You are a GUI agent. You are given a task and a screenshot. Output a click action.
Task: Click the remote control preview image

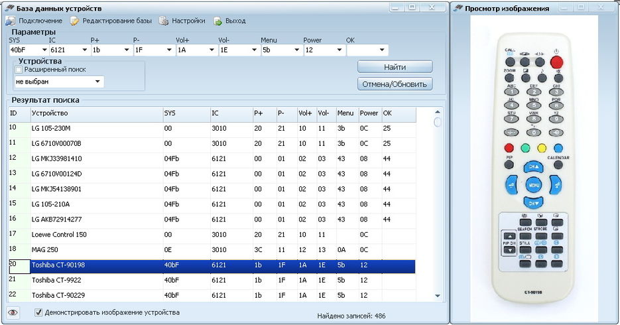tap(534, 168)
